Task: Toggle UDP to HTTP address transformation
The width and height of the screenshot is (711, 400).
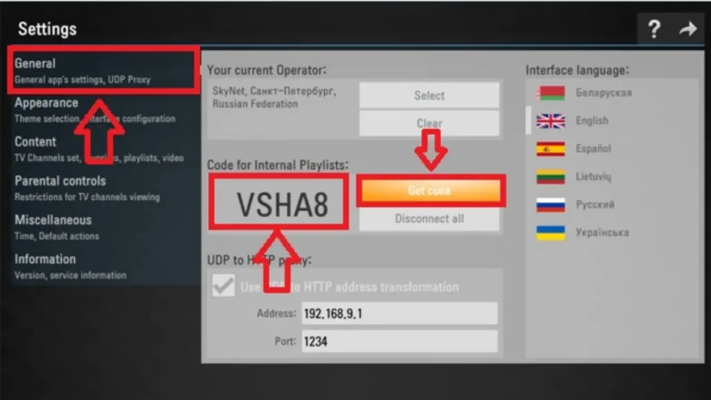Action: point(223,285)
